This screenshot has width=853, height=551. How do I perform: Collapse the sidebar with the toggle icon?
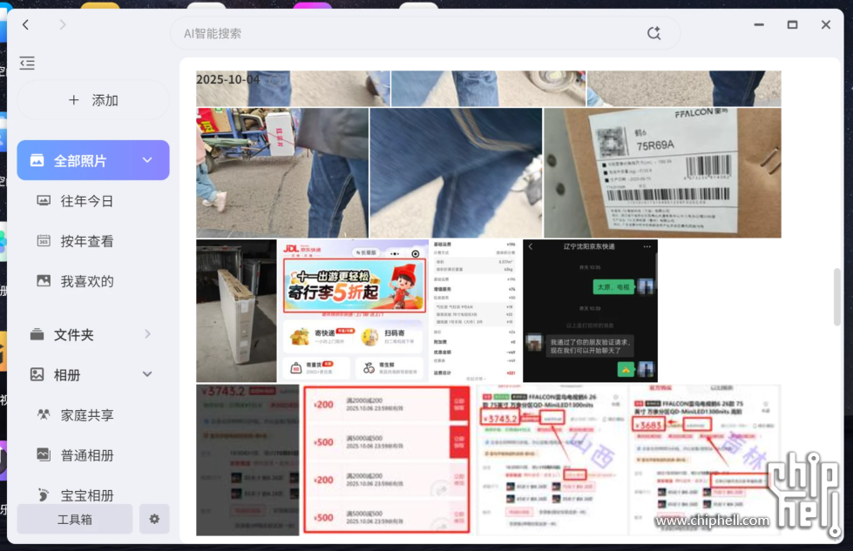[x=27, y=63]
